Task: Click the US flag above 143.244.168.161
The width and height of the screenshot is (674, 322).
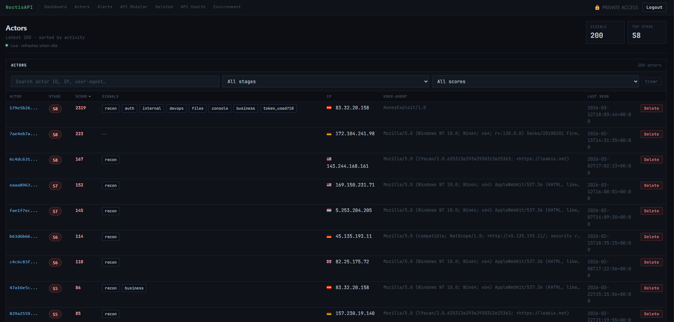Action: [329, 159]
